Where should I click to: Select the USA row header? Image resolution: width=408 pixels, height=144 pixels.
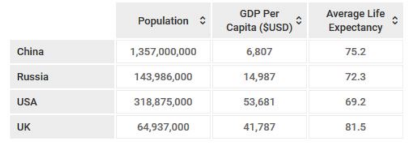(62, 101)
